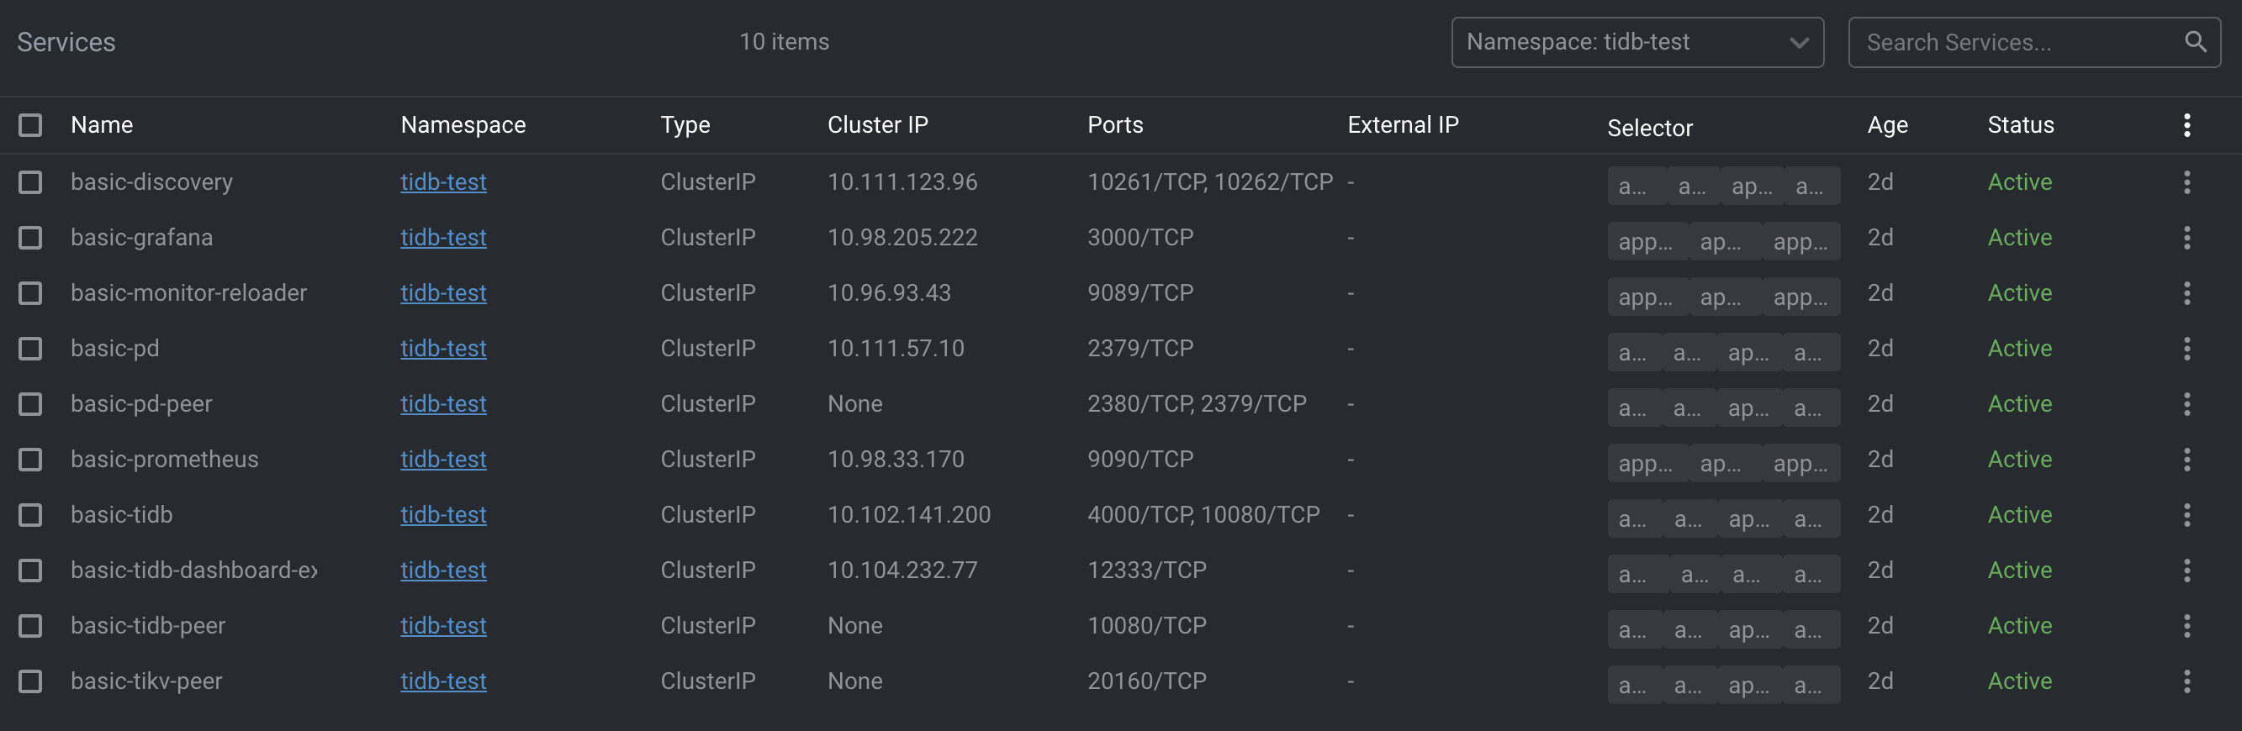This screenshot has width=2242, height=731.
Task: Open column options kebab menu in header
Action: pos(2186,125)
